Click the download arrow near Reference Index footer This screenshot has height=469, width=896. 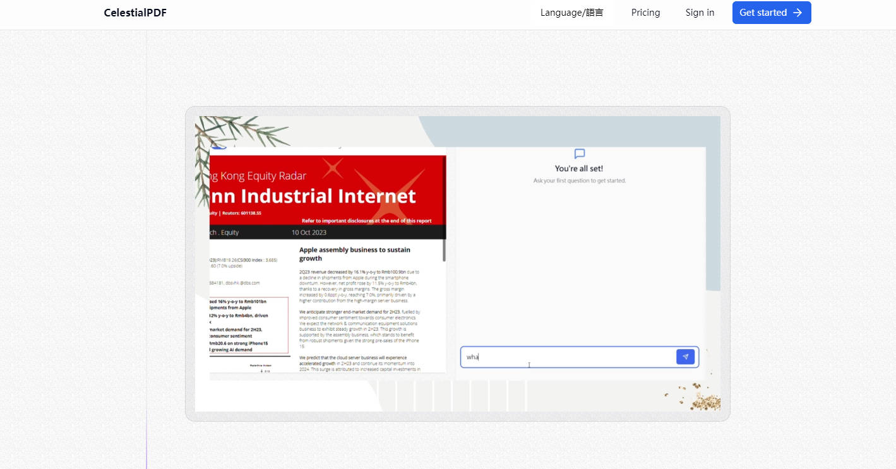point(263,371)
